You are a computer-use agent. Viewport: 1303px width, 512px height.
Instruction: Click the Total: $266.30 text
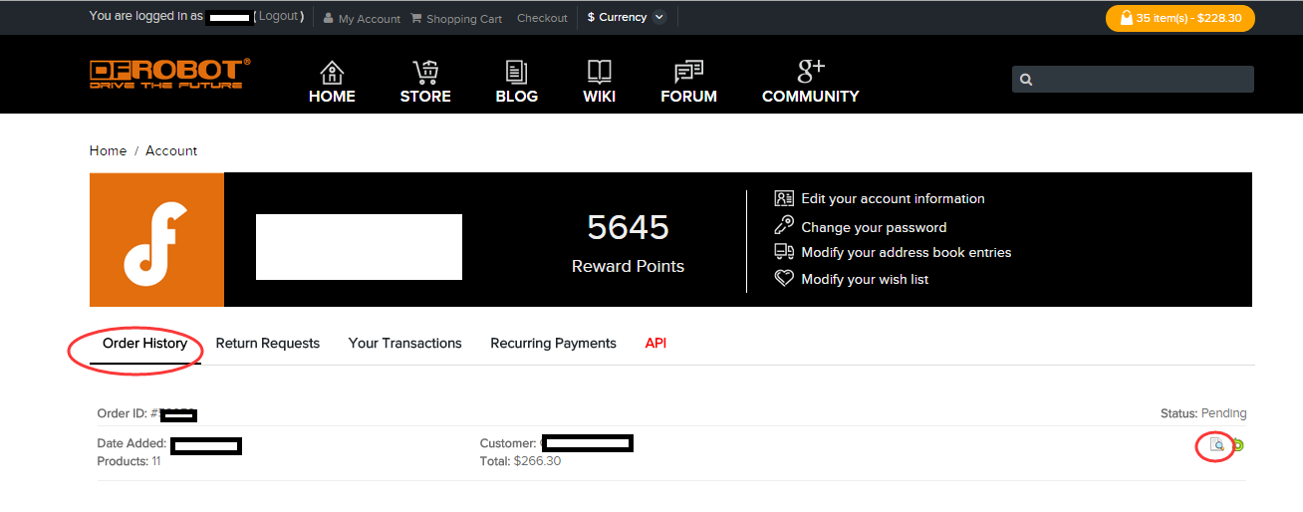pos(520,461)
